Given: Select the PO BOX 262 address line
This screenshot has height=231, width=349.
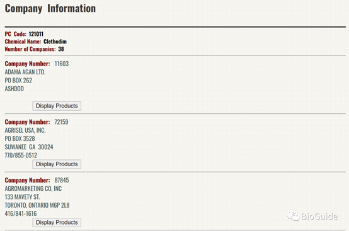Looking at the screenshot, I should (18, 81).
